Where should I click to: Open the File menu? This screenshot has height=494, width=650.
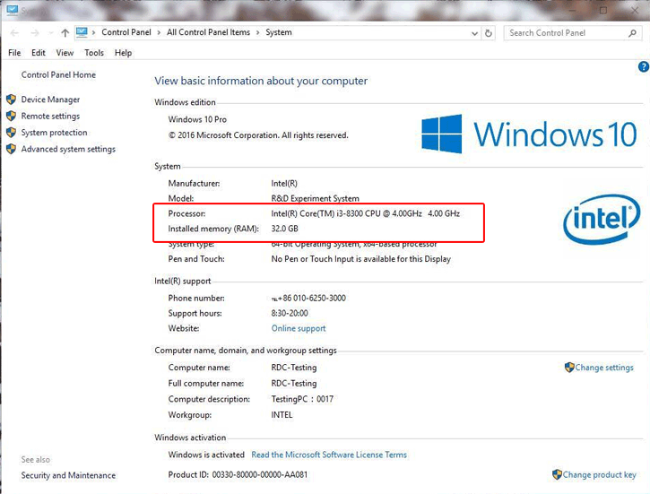[14, 53]
